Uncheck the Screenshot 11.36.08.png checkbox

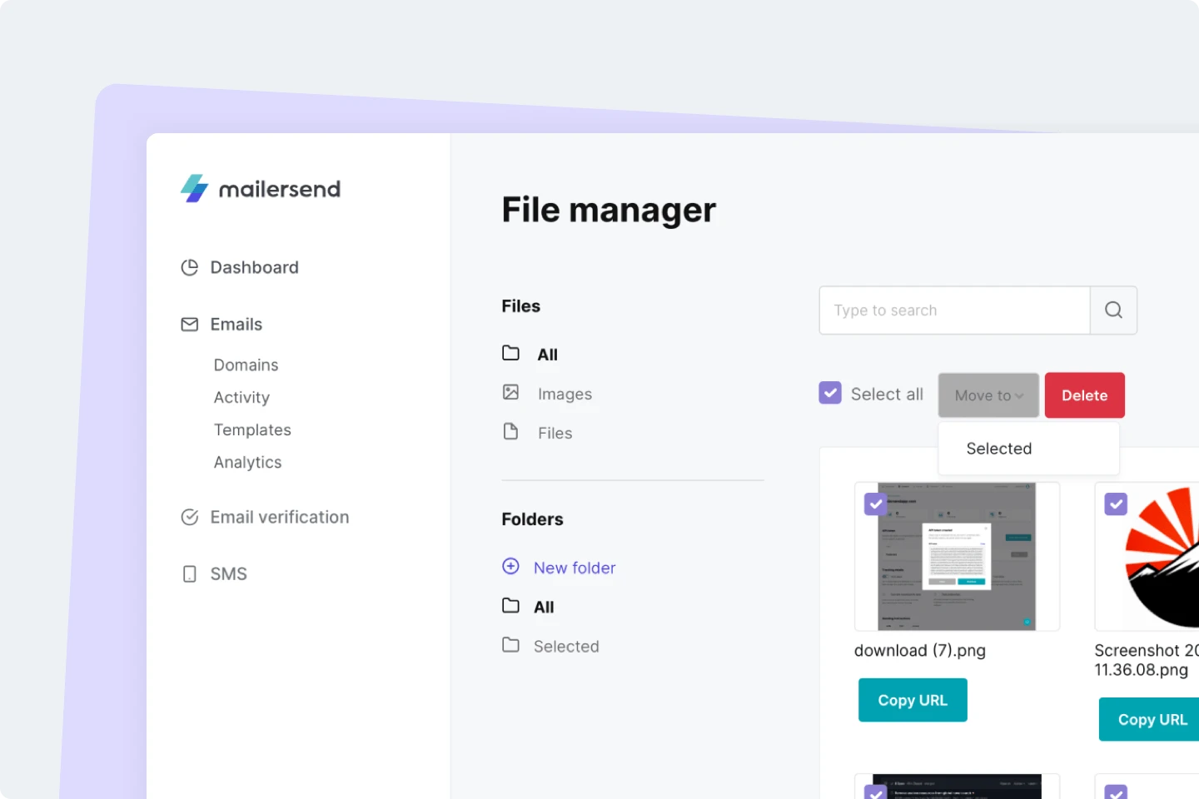coord(1116,504)
